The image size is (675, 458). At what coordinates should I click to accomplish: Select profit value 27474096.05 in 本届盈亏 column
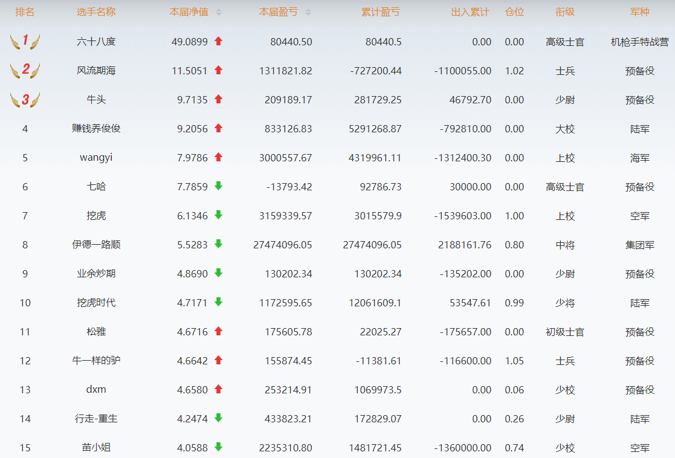pyautogui.click(x=283, y=245)
